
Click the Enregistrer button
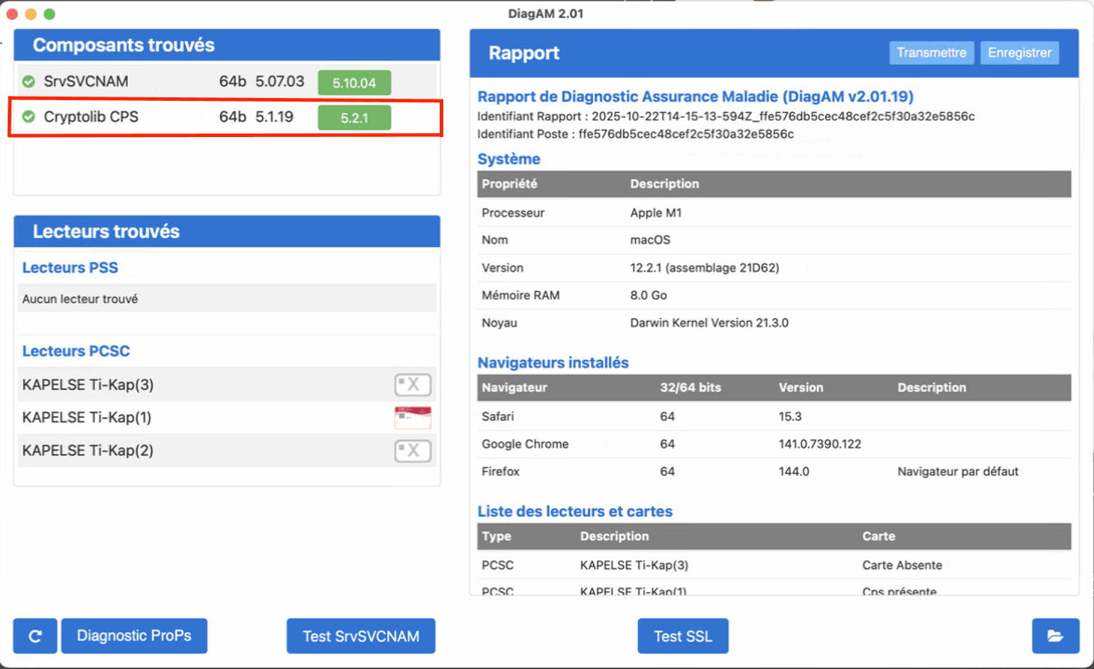[1019, 53]
